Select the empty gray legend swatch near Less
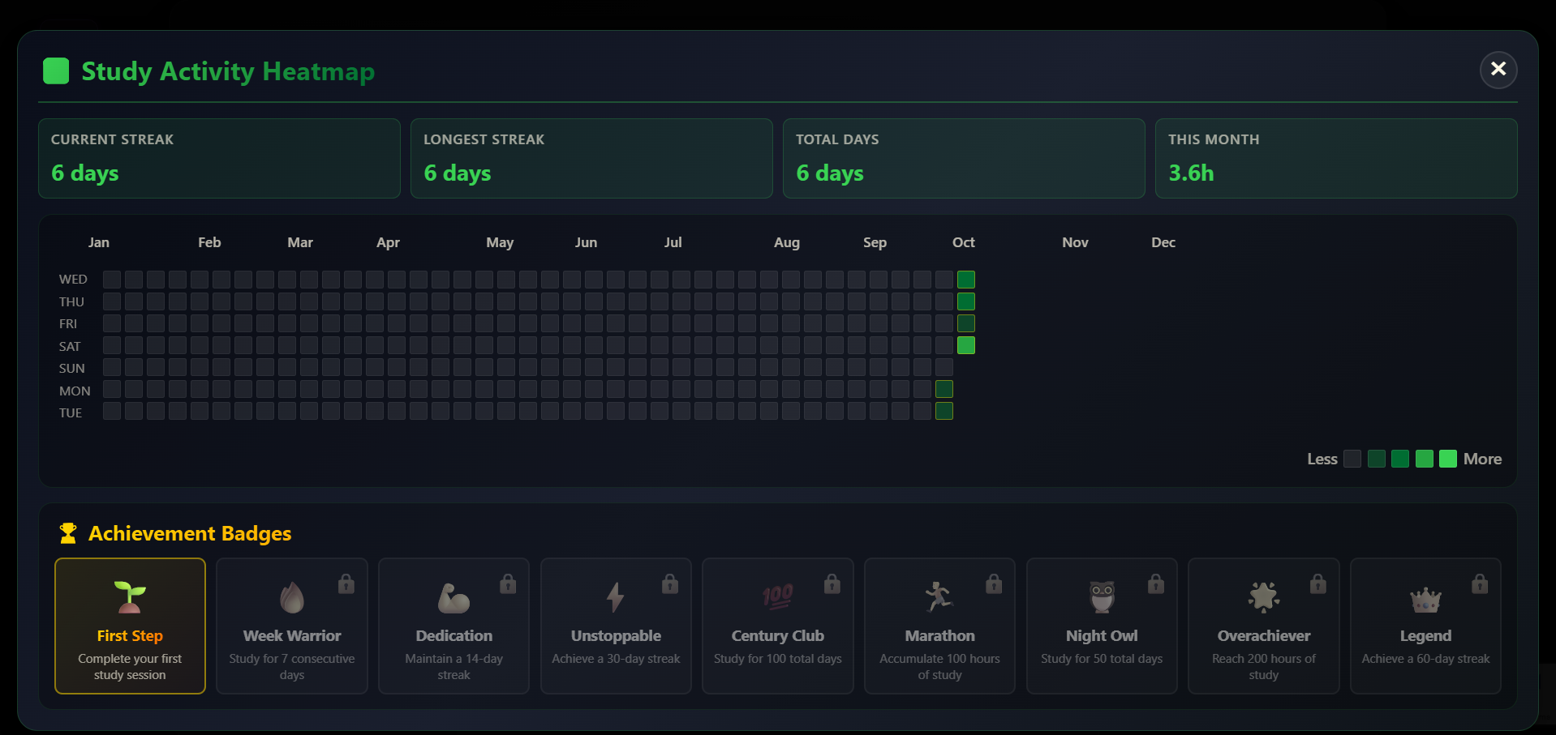This screenshot has width=1556, height=735. tap(1352, 459)
